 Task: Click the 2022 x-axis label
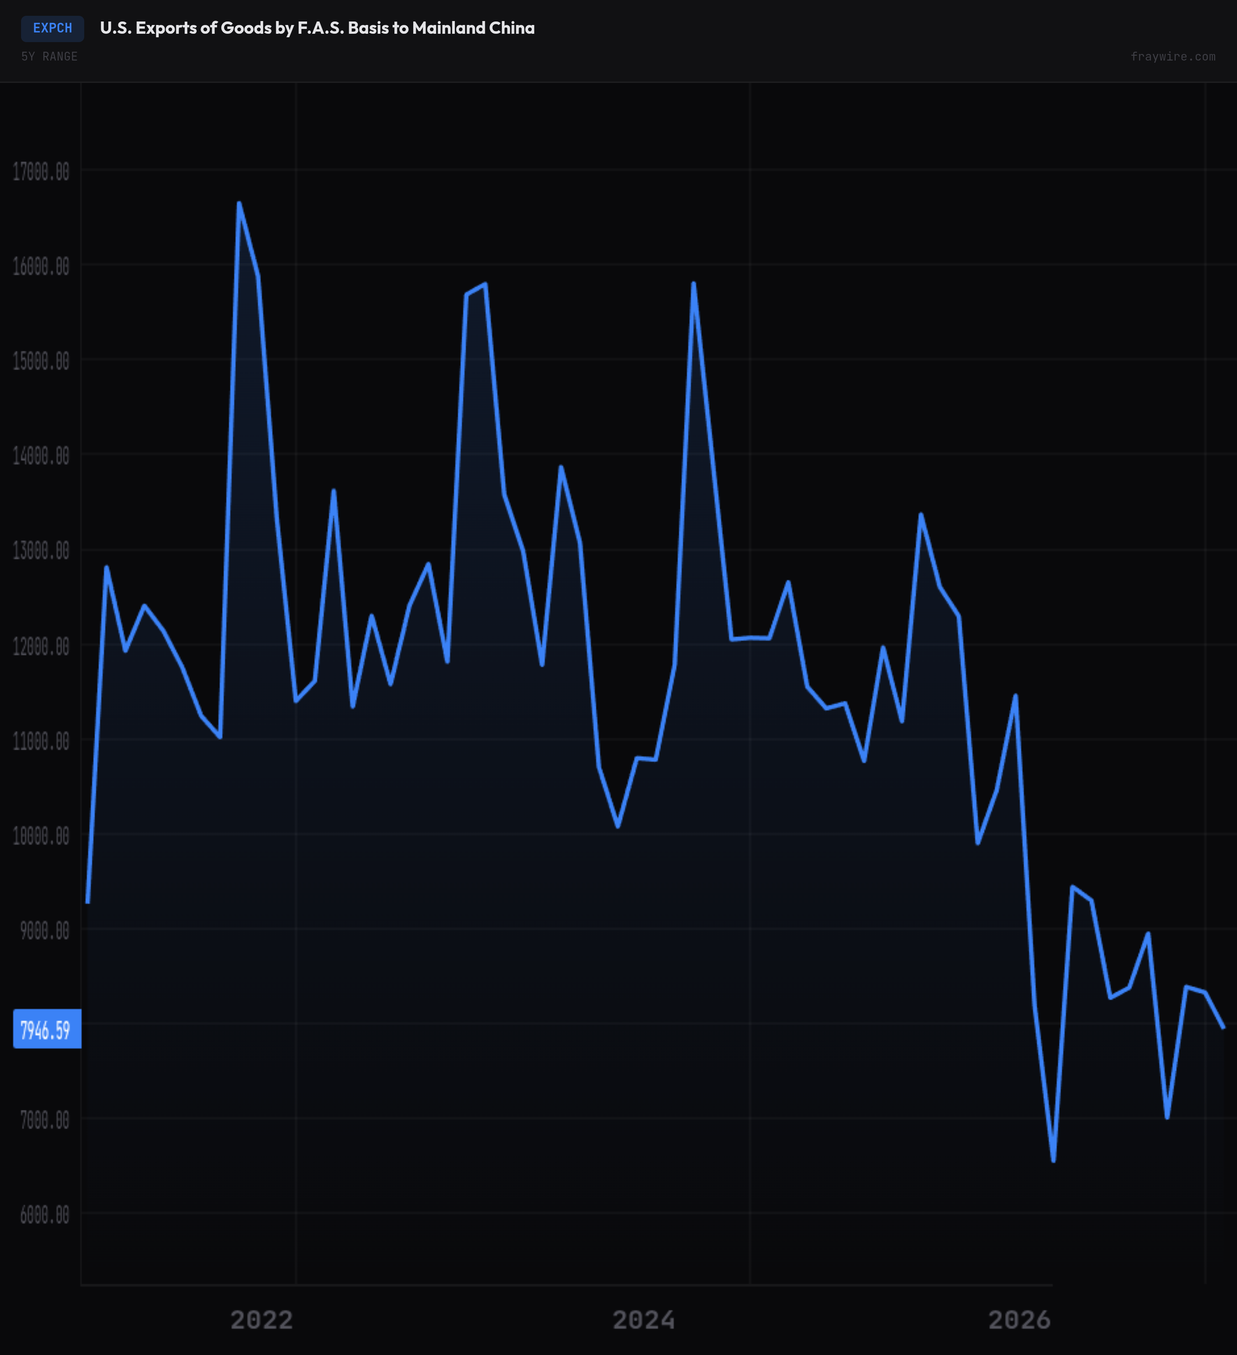261,1320
